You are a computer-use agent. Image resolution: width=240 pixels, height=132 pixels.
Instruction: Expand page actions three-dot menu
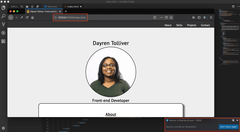161,18
